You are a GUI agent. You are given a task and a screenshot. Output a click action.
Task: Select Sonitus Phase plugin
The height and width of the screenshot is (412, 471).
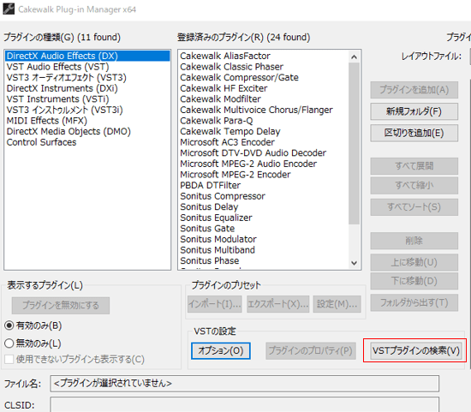click(x=264, y=261)
